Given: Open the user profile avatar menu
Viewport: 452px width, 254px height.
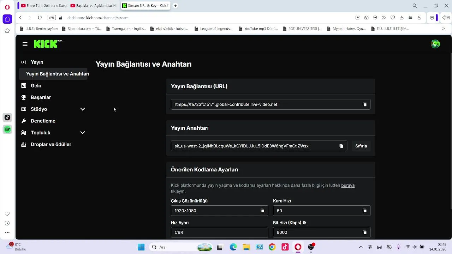Looking at the screenshot, I should [x=435, y=44].
